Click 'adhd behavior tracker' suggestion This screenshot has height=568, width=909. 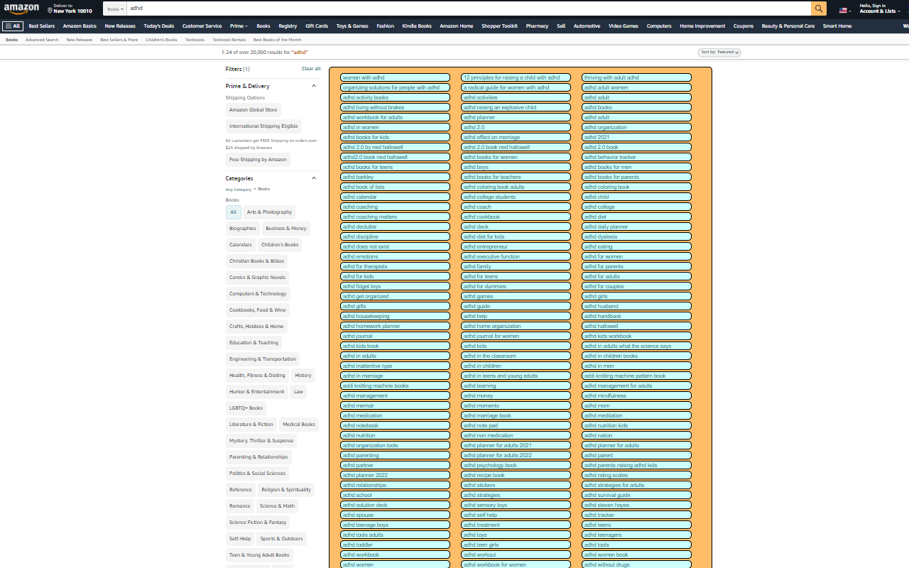(636, 157)
